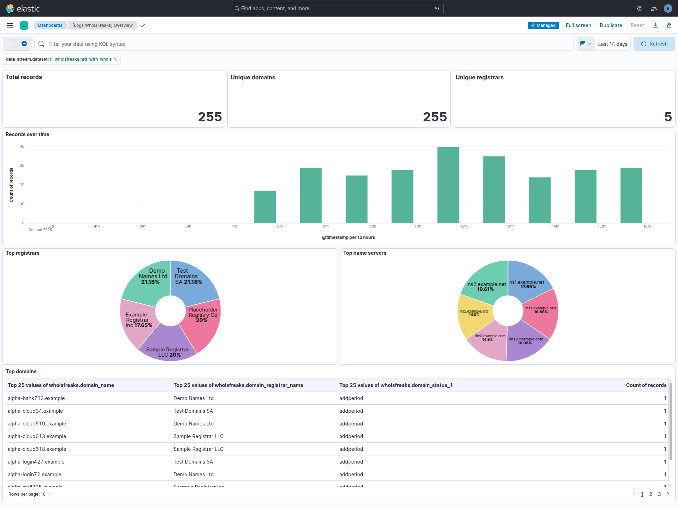Duplicate the dashboard
Image resolution: width=678 pixels, height=508 pixels.
pyautogui.click(x=611, y=25)
